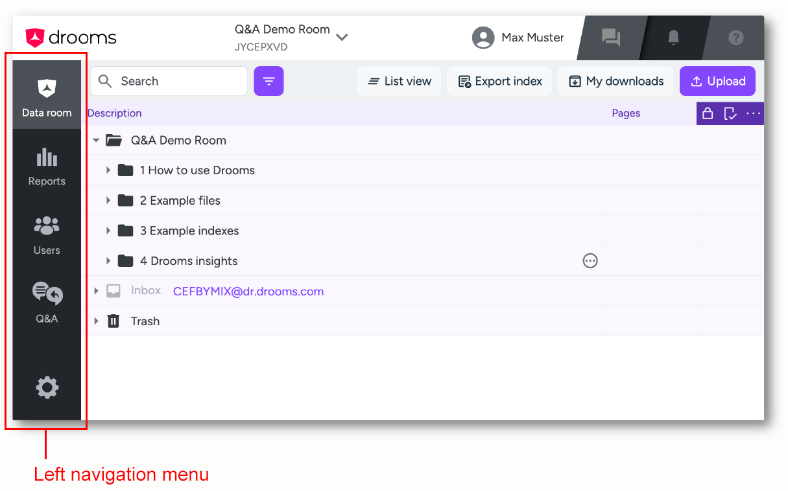
Task: Click the folder icon of 1 How to use Drooms
Action: pos(125,170)
